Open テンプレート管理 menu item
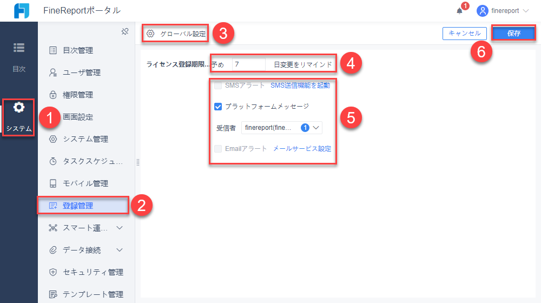The height and width of the screenshot is (303, 541). (86, 294)
